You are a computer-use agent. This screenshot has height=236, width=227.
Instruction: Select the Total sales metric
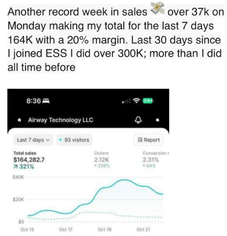tap(29, 160)
